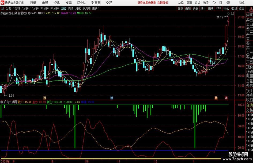The width and height of the screenshot is (253, 163).
Task: Click the 21.12 high price label
Action: [x=220, y=17]
